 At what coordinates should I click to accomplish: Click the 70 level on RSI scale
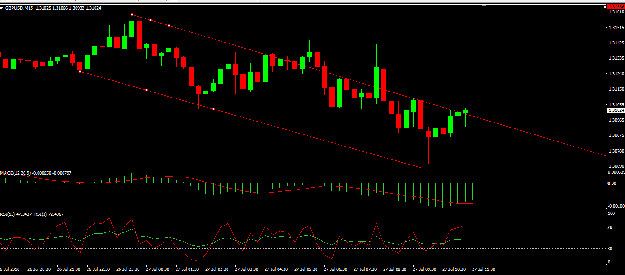pos(611,227)
